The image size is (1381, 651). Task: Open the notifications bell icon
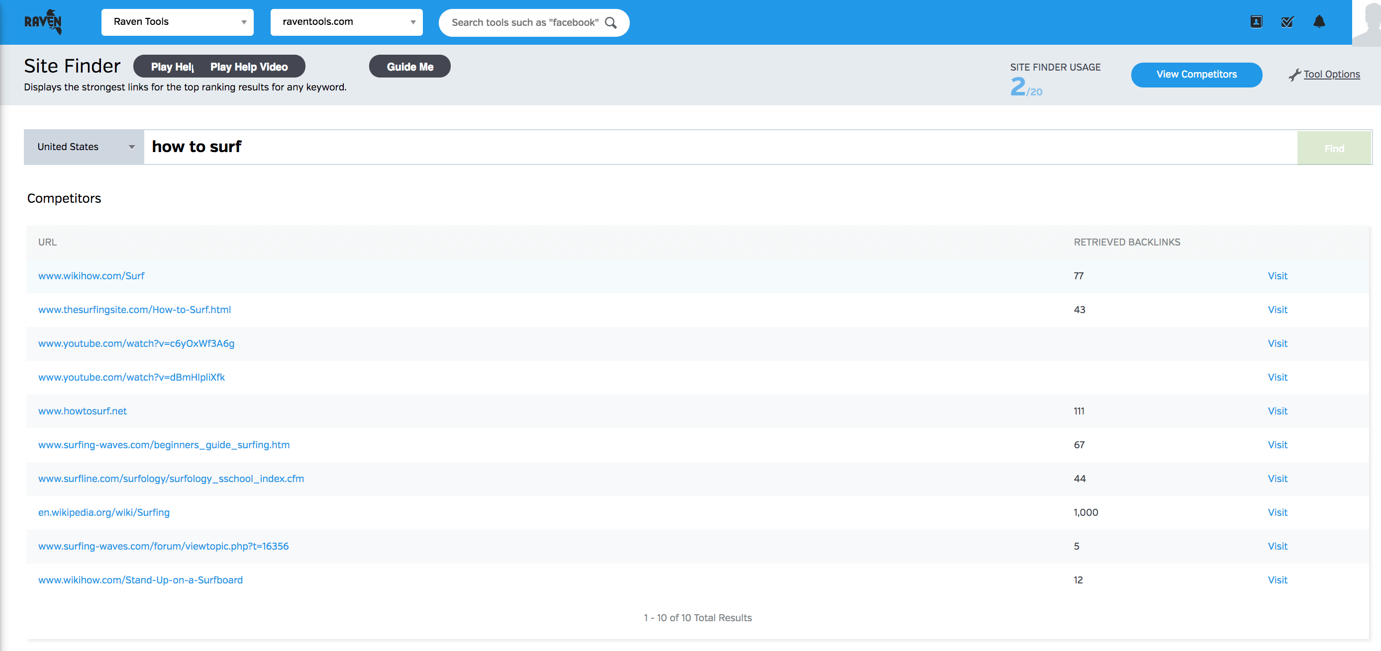(x=1319, y=22)
